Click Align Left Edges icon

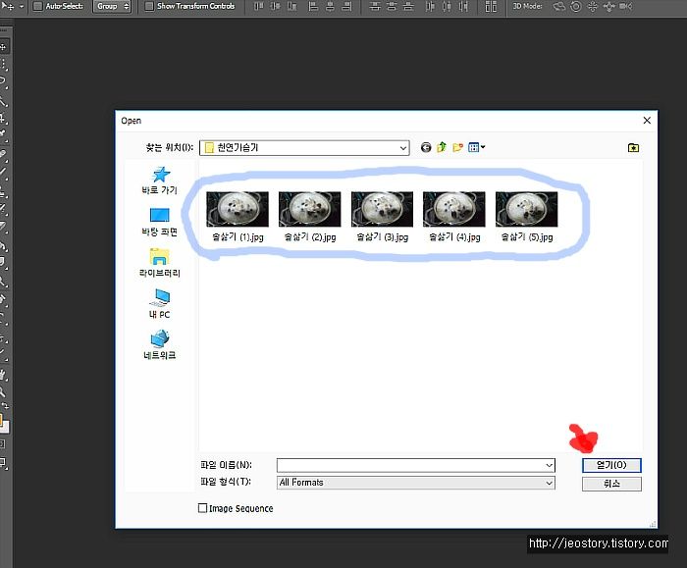coord(313,6)
